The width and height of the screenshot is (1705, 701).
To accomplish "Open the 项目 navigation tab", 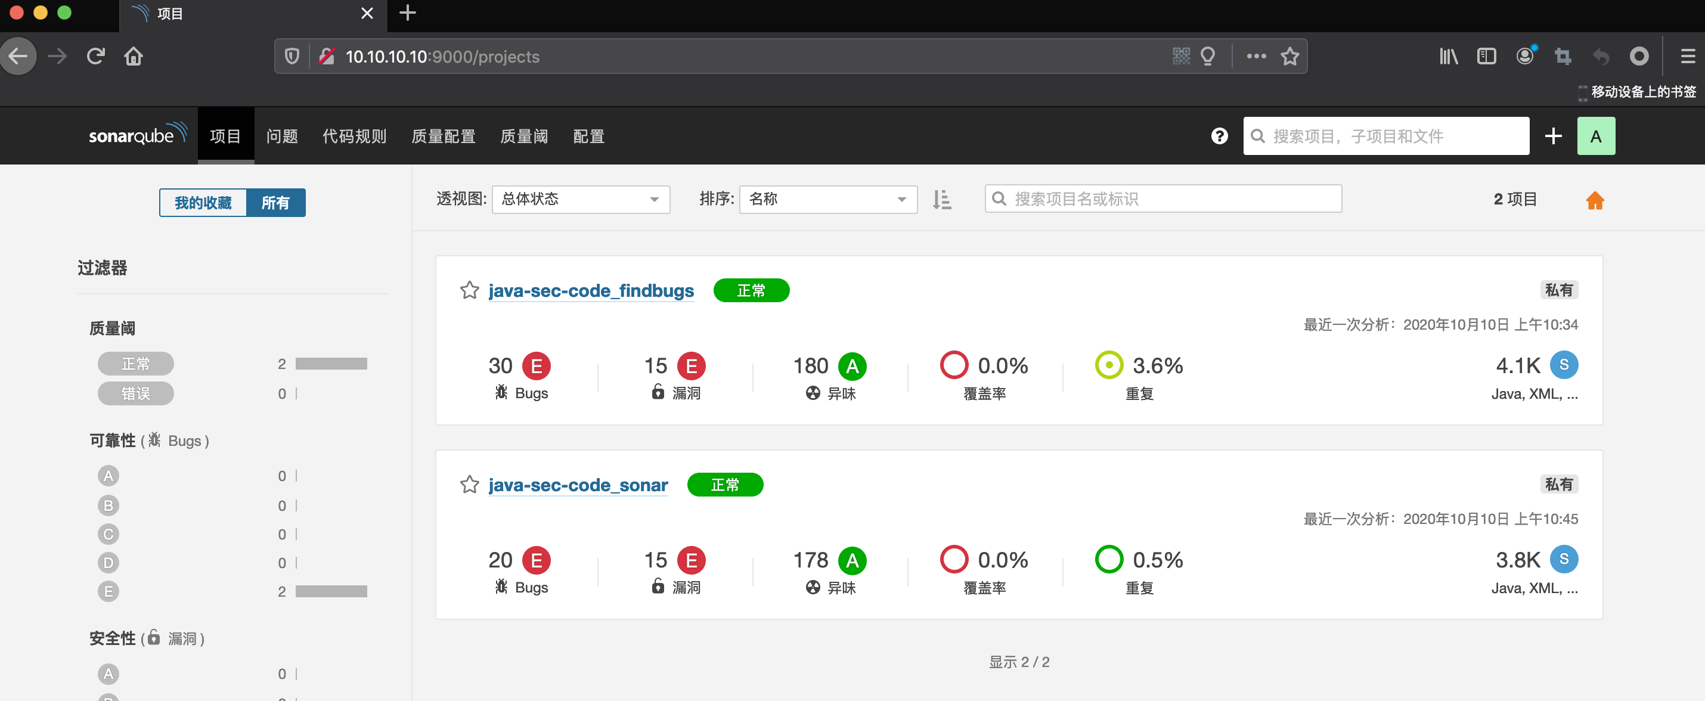I will pos(225,136).
